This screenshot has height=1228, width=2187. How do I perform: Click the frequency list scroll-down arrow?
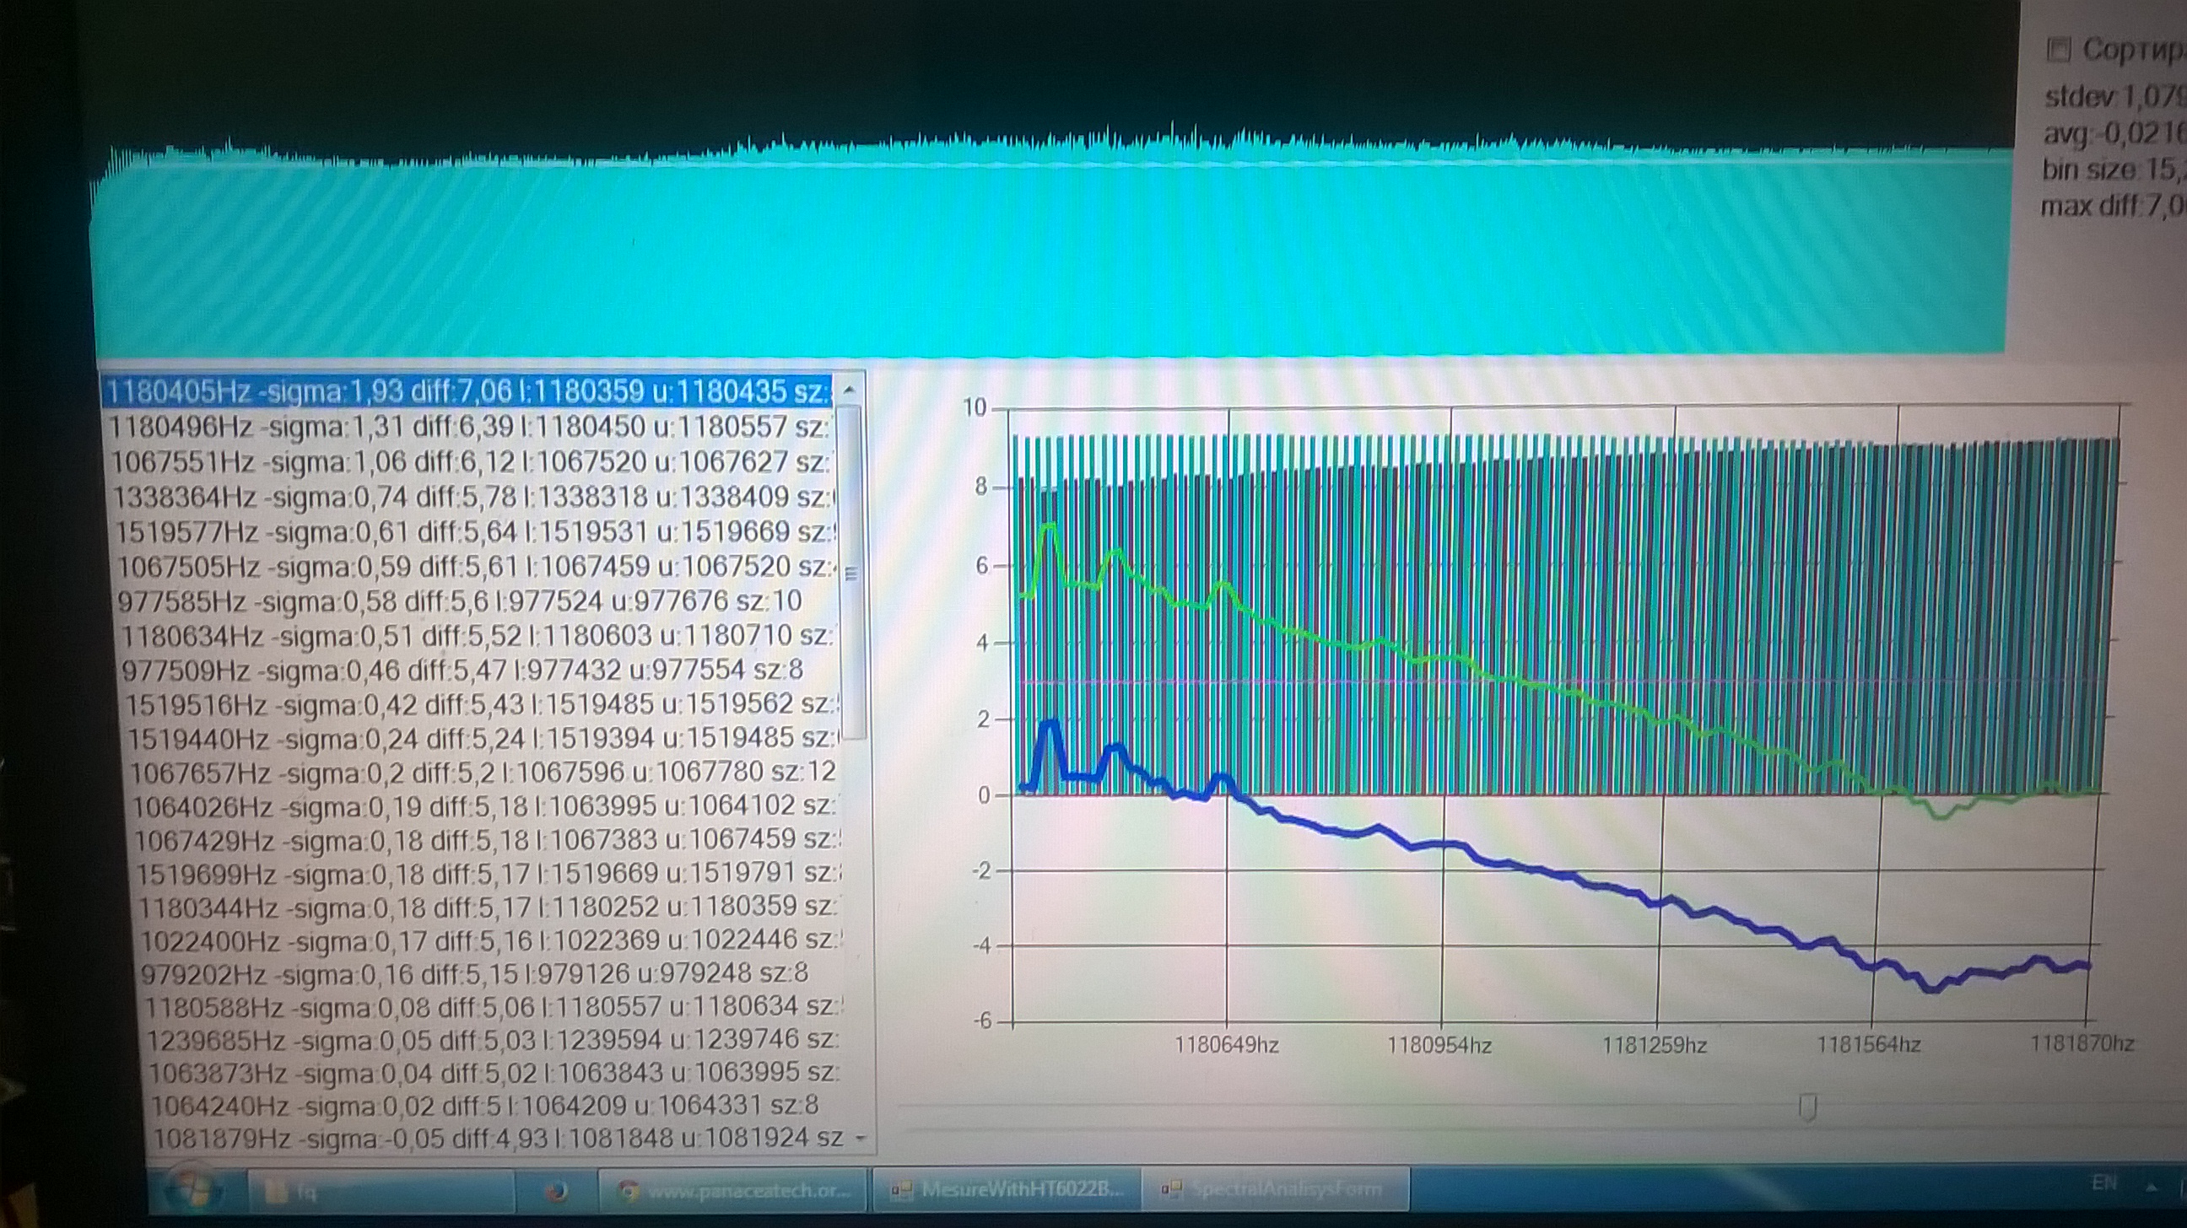[x=862, y=1137]
